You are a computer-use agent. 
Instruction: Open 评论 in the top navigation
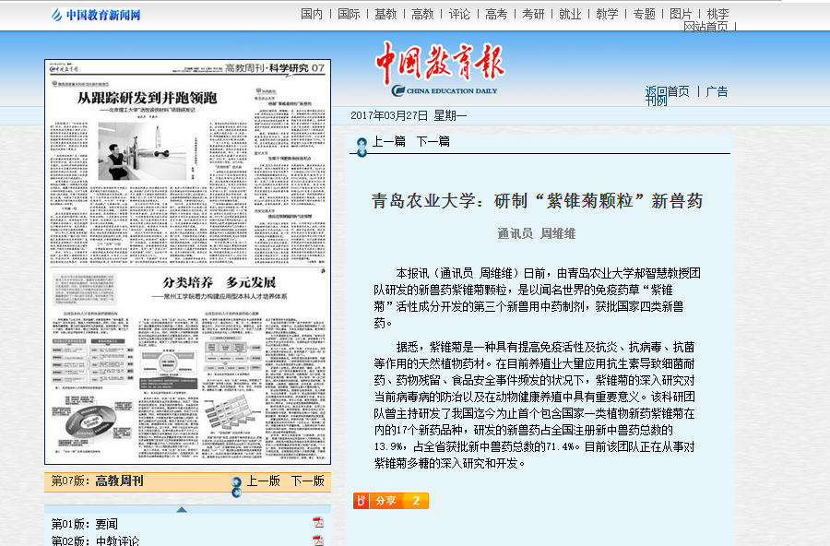(459, 14)
